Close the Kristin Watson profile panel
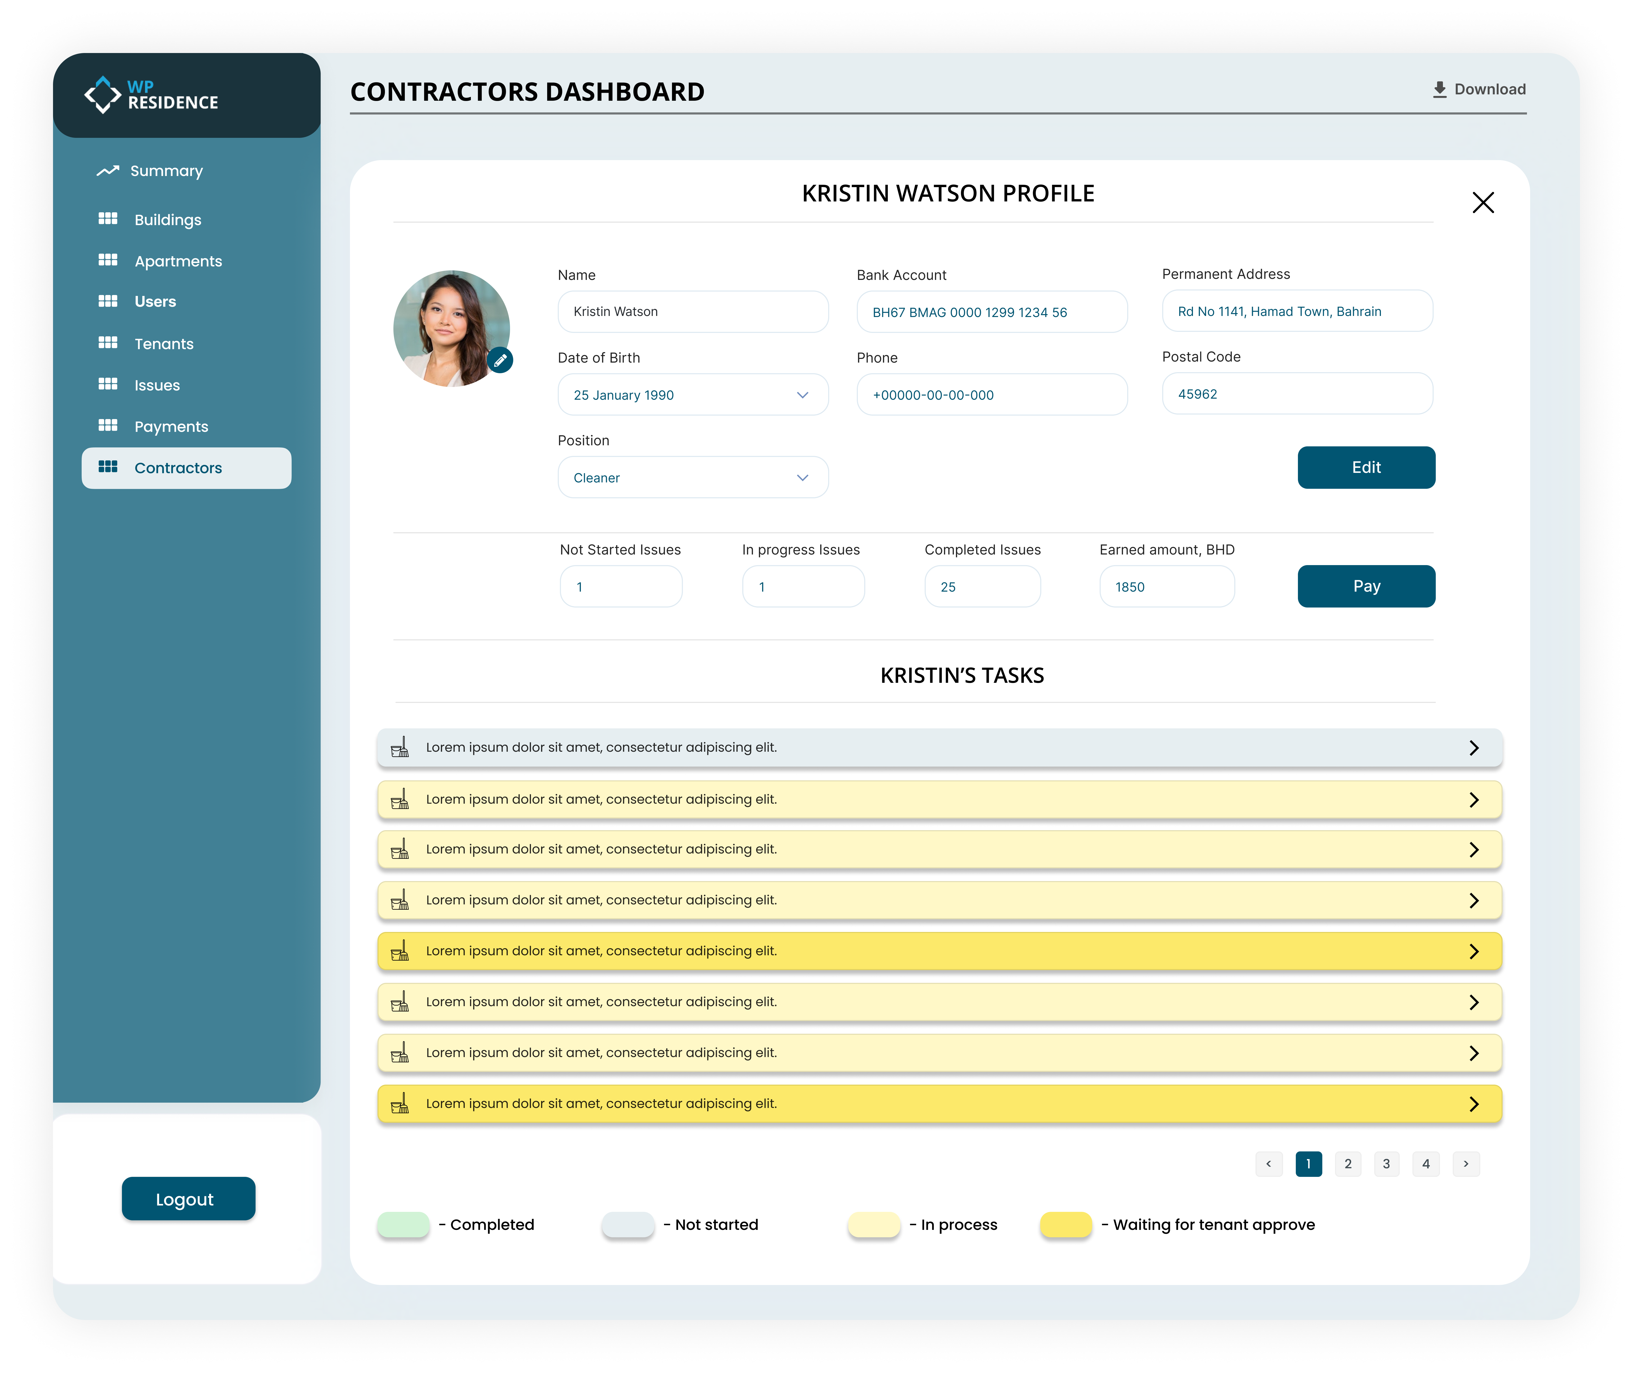The image size is (1633, 1373). [x=1483, y=202]
